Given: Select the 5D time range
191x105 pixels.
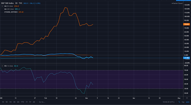Looking at the screenshot, I should tap(7, 102).
